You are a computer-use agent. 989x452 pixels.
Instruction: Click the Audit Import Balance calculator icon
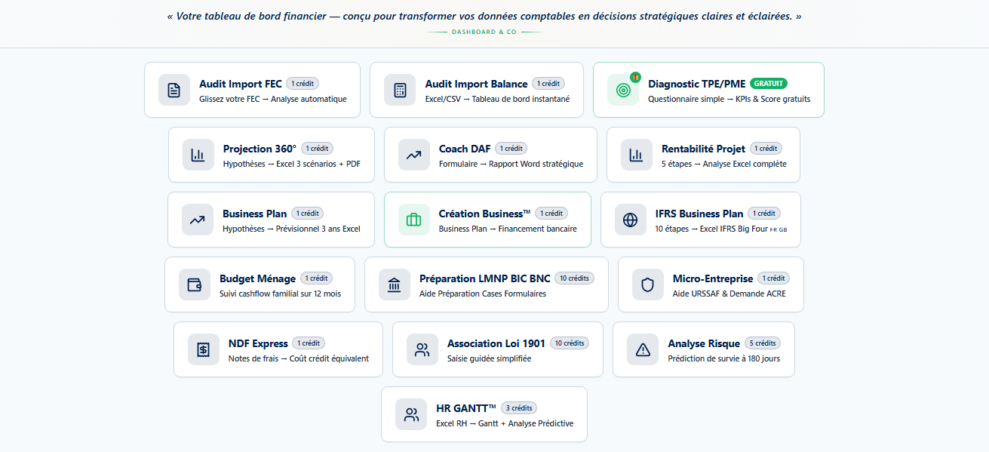click(400, 90)
